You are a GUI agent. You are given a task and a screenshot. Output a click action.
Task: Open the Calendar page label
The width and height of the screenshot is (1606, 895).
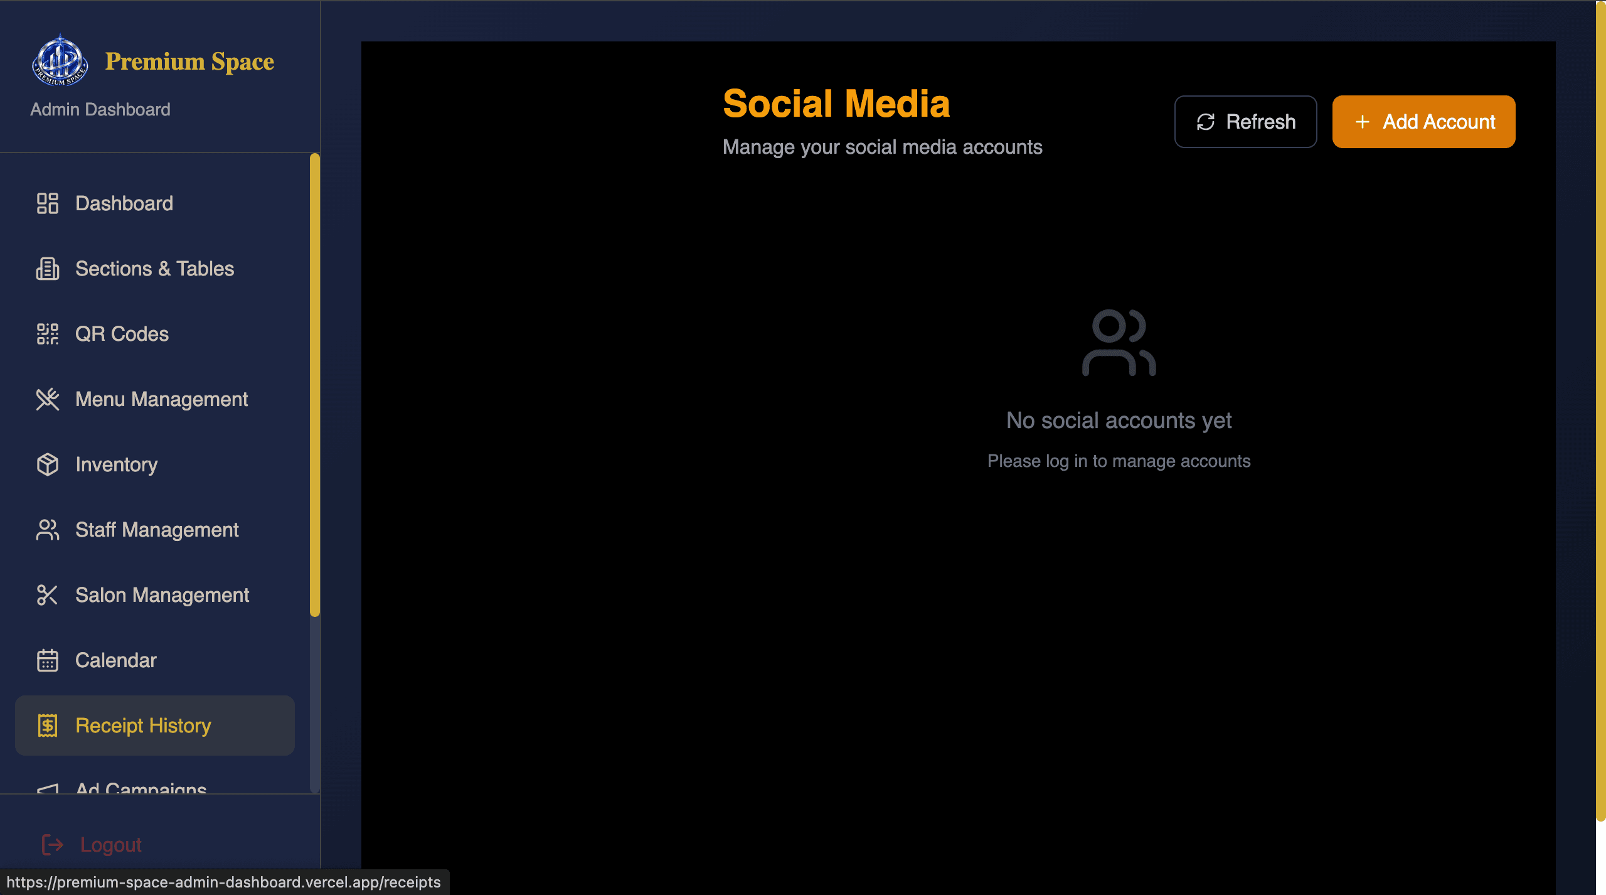(x=116, y=660)
